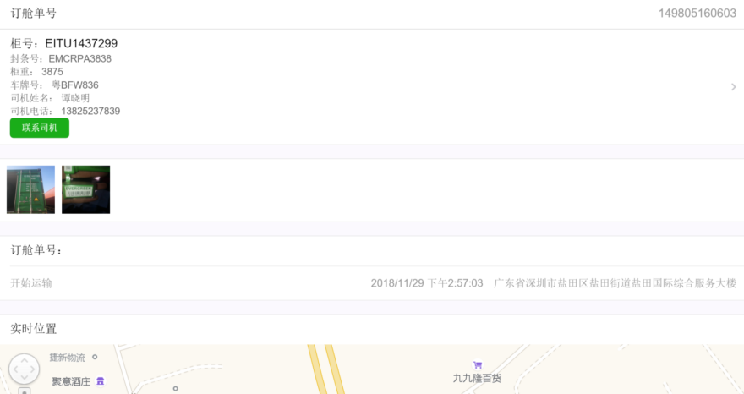
Task: Click the unlabeled map point marker
Action: [x=176, y=389]
